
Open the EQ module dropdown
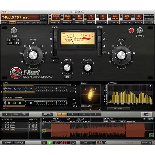[101, 23]
